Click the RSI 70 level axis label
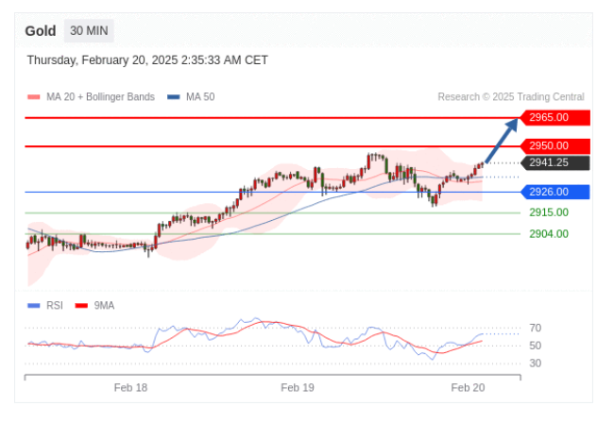This screenshot has height=423, width=614. 535,328
